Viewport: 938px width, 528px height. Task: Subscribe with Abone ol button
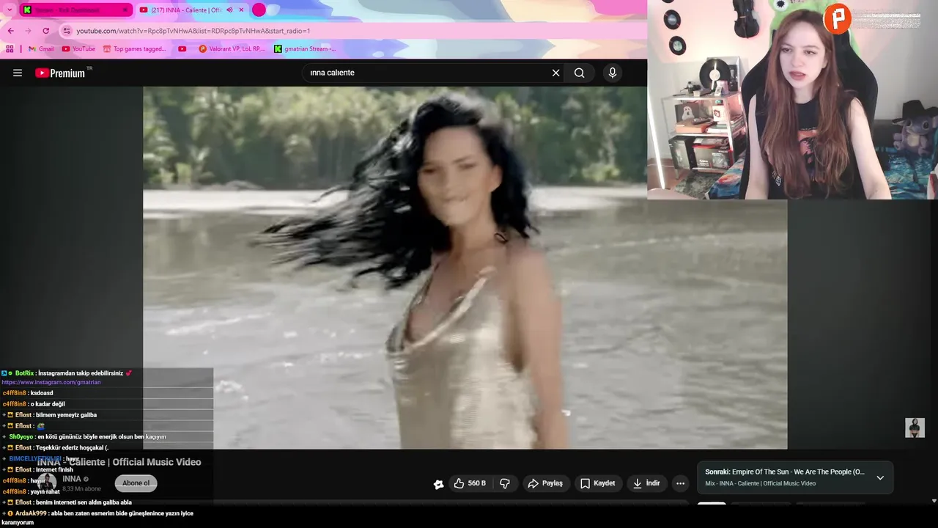(x=136, y=483)
